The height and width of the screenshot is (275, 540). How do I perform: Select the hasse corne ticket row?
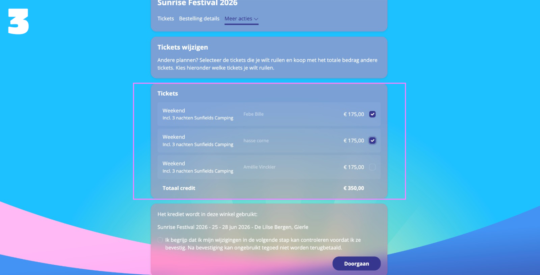coord(269,141)
